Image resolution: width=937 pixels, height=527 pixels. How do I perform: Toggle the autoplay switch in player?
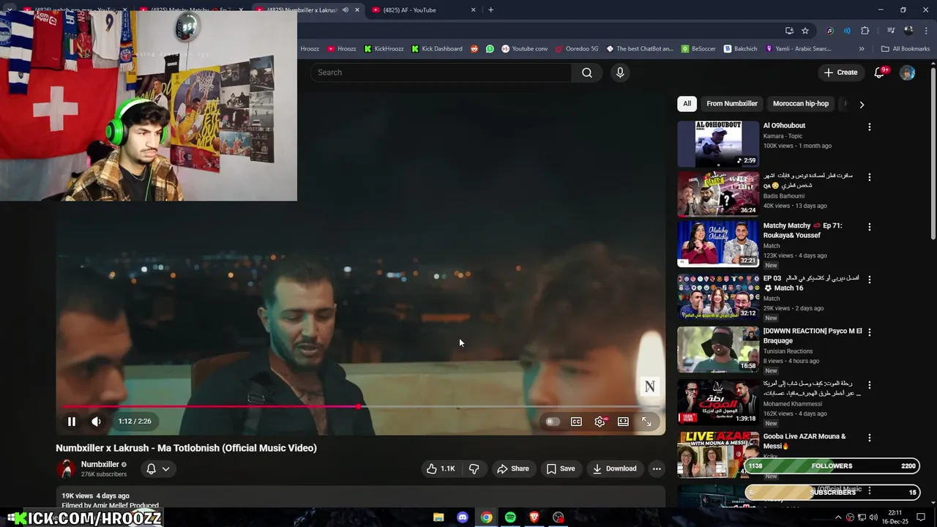pyautogui.click(x=553, y=422)
